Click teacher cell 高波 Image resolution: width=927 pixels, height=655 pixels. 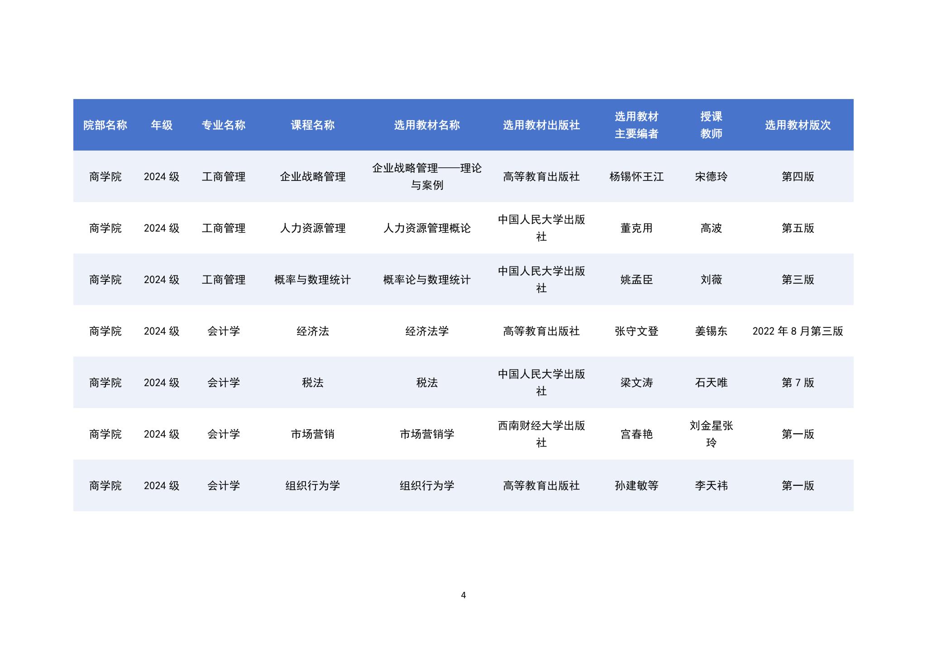tap(711, 228)
